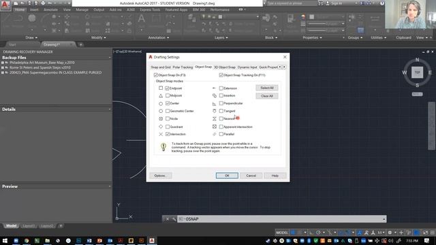Collapse the Backup Files section
The image size is (436, 245).
[110, 57]
